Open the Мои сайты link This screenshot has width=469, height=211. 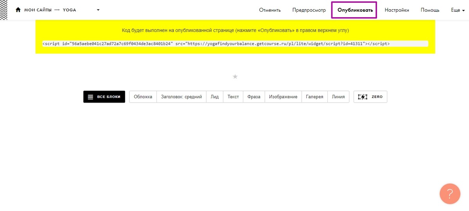pos(38,10)
